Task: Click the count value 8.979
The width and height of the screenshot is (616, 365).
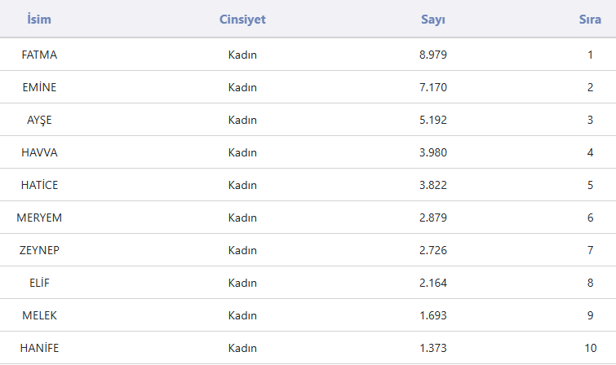Action: tap(432, 55)
